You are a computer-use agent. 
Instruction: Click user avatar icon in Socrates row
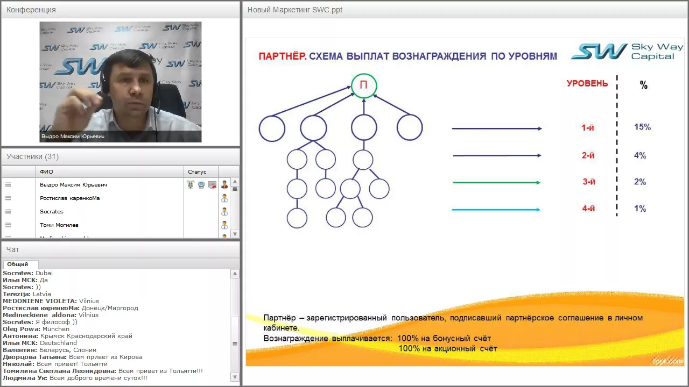coord(224,212)
